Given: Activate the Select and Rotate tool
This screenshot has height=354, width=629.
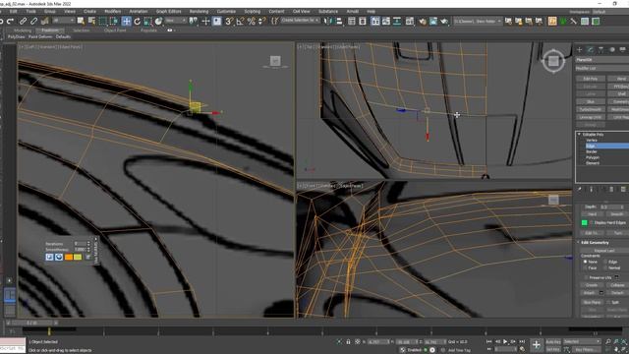Looking at the screenshot, I should tap(138, 21).
